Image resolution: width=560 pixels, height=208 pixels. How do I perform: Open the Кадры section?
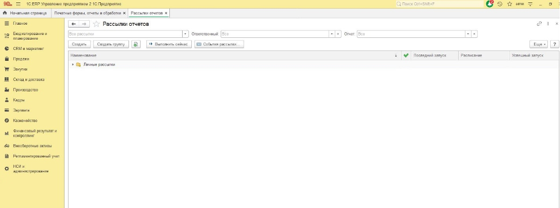[18, 100]
